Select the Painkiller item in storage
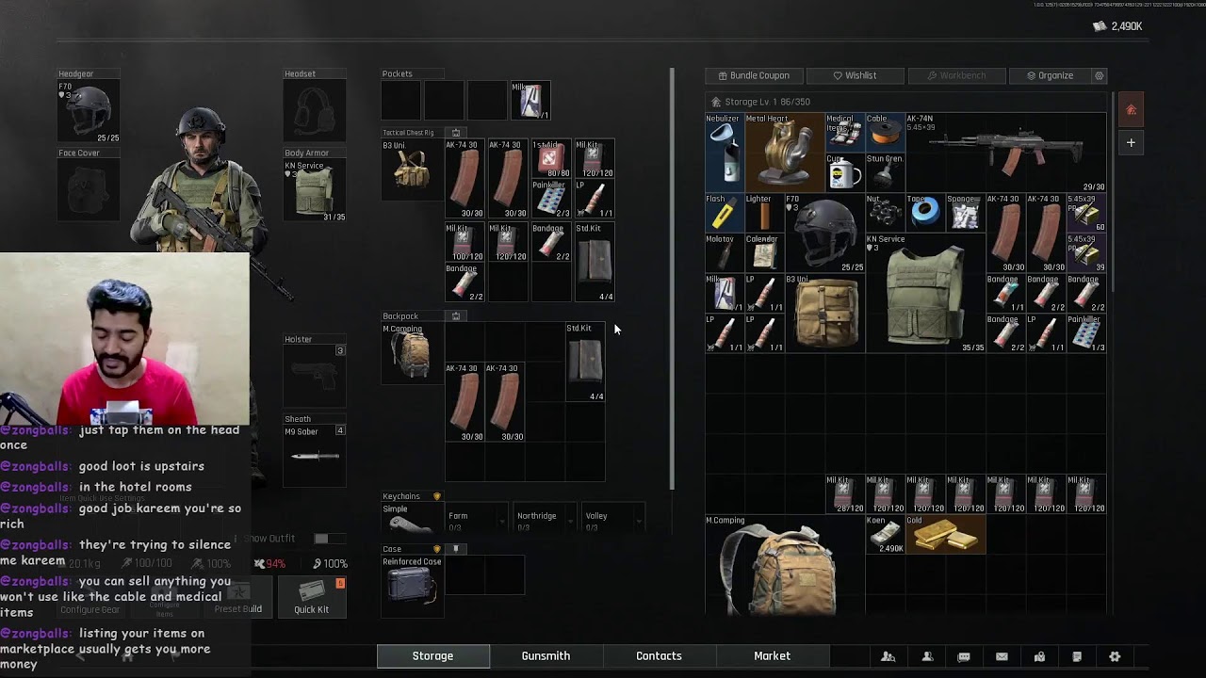Screen dimensions: 1206x678 point(1086,333)
